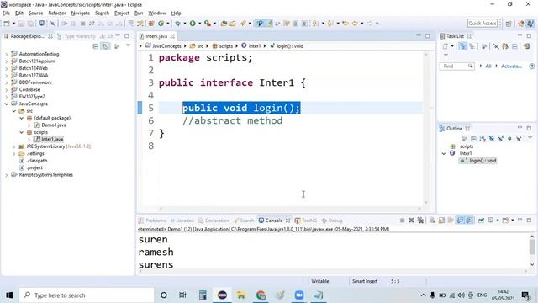Click the New Java Class green C icon
The height and width of the screenshot is (303, 538).
coord(161,24)
